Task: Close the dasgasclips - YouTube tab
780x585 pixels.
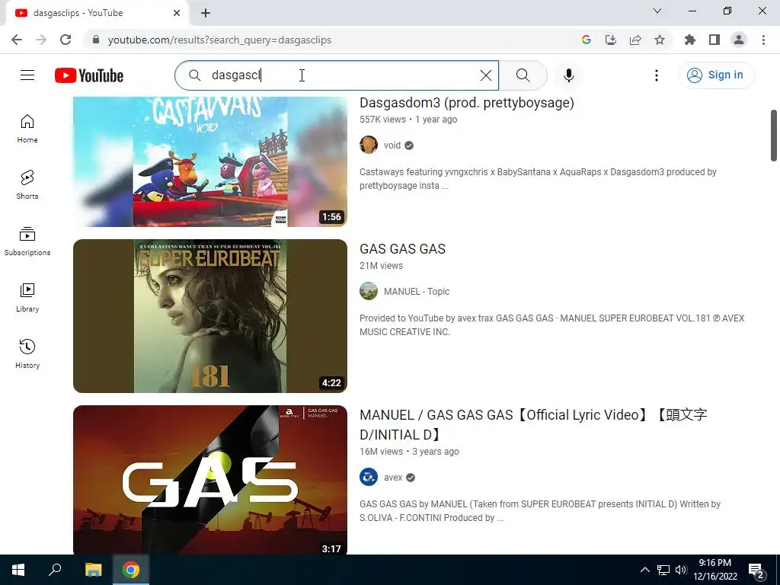Action: tap(177, 13)
